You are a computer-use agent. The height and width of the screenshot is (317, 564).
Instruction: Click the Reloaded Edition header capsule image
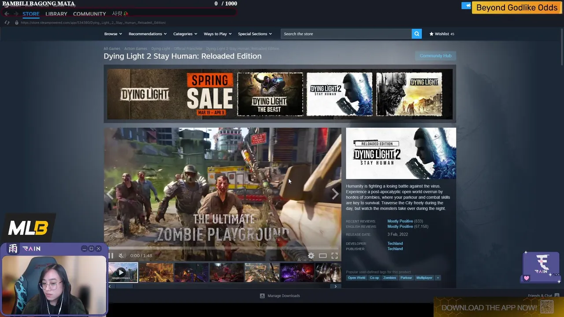(401, 153)
